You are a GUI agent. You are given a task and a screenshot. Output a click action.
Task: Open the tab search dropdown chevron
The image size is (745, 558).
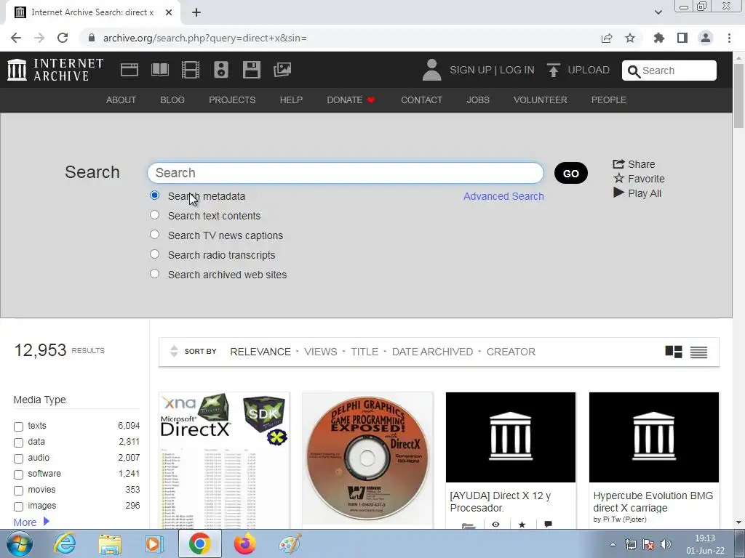tap(658, 12)
